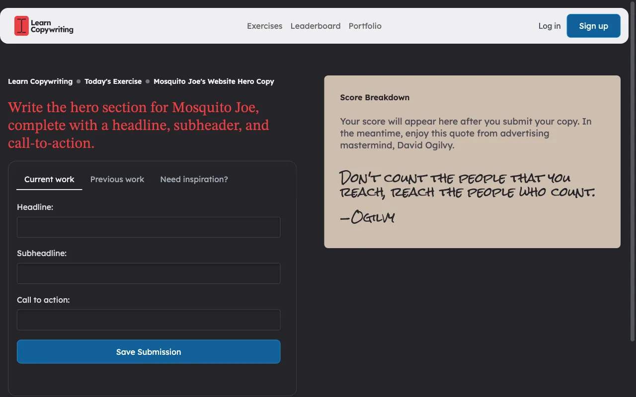Click the "Your score will appear here" paragraph
The image size is (636, 397).
(x=466, y=133)
